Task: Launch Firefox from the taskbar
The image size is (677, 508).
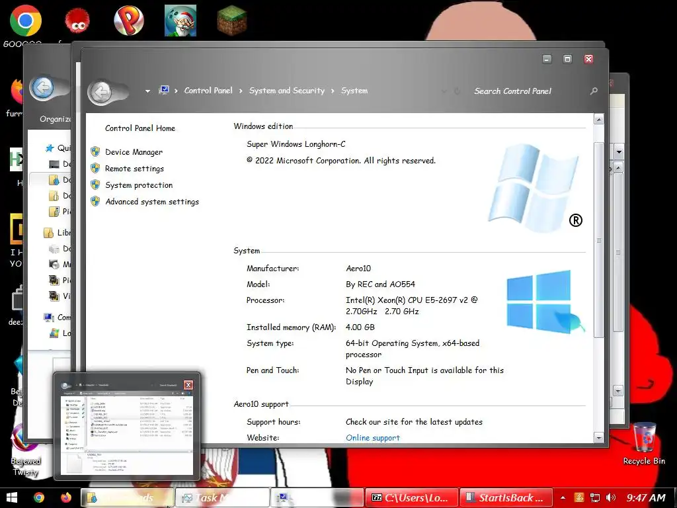Action: pyautogui.click(x=65, y=497)
